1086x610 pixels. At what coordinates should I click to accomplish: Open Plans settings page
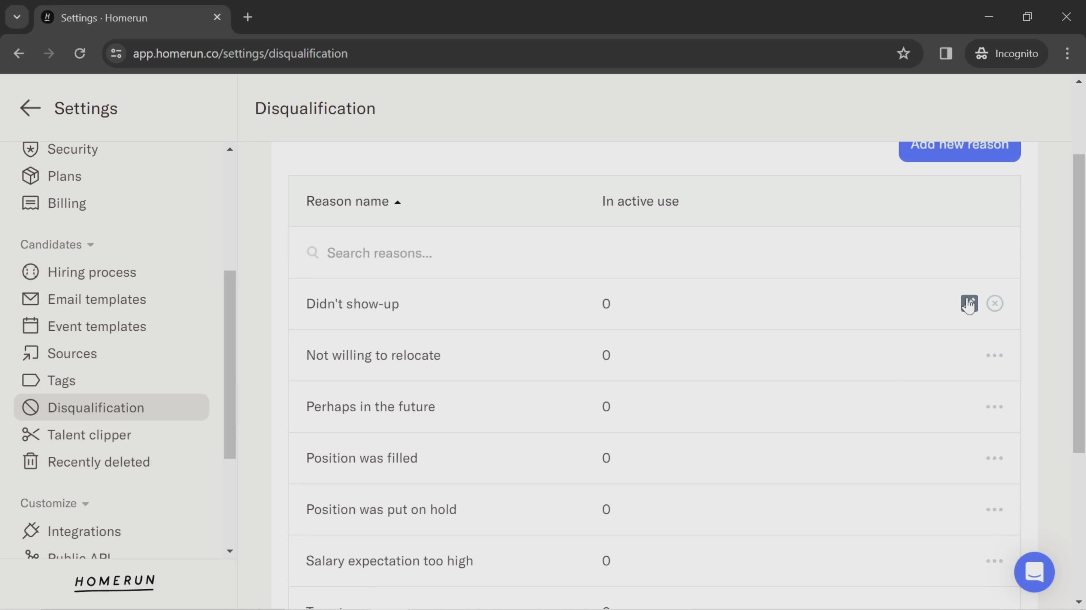pos(64,176)
